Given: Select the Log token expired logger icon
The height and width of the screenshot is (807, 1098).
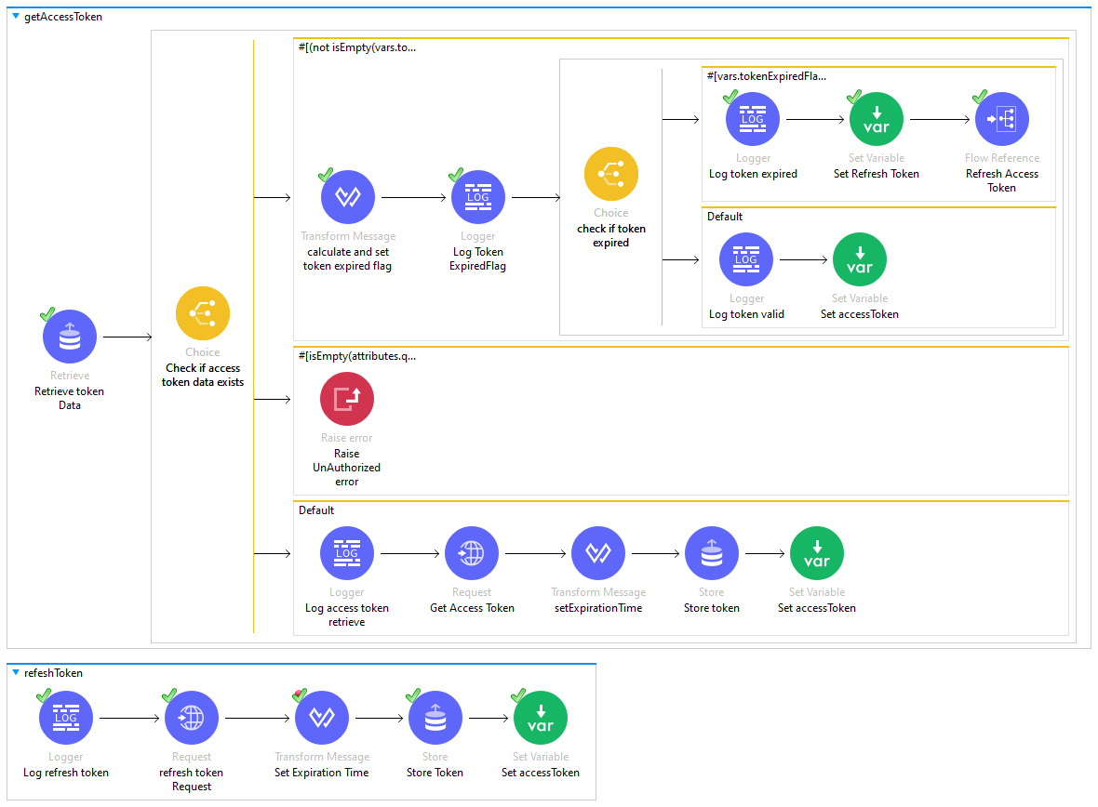Looking at the screenshot, I should coord(752,120).
